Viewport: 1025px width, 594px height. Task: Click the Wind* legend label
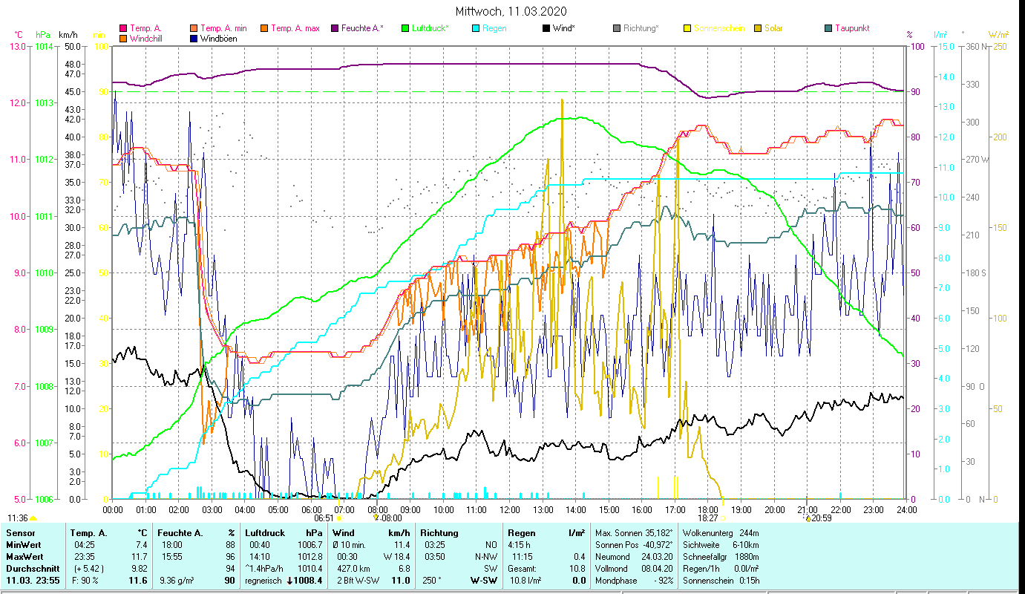564,29
